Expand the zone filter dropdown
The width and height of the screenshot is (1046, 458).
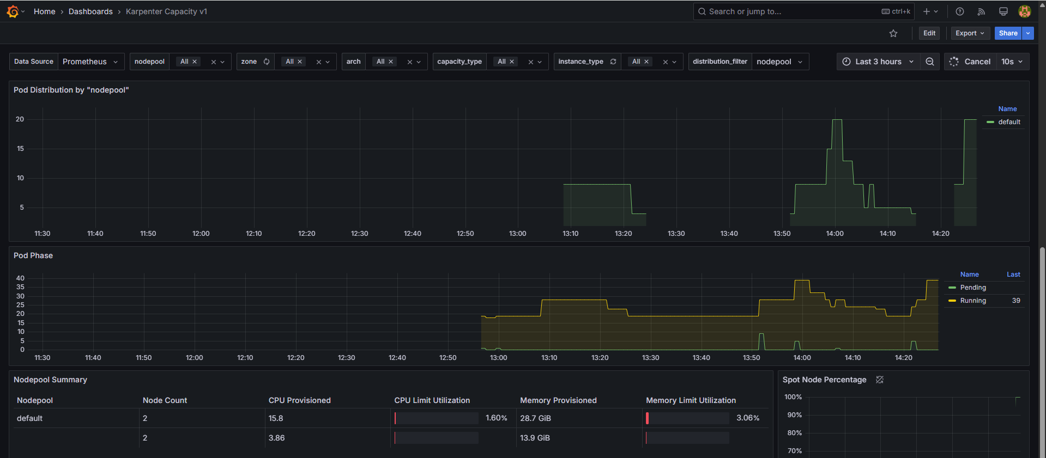pos(328,62)
